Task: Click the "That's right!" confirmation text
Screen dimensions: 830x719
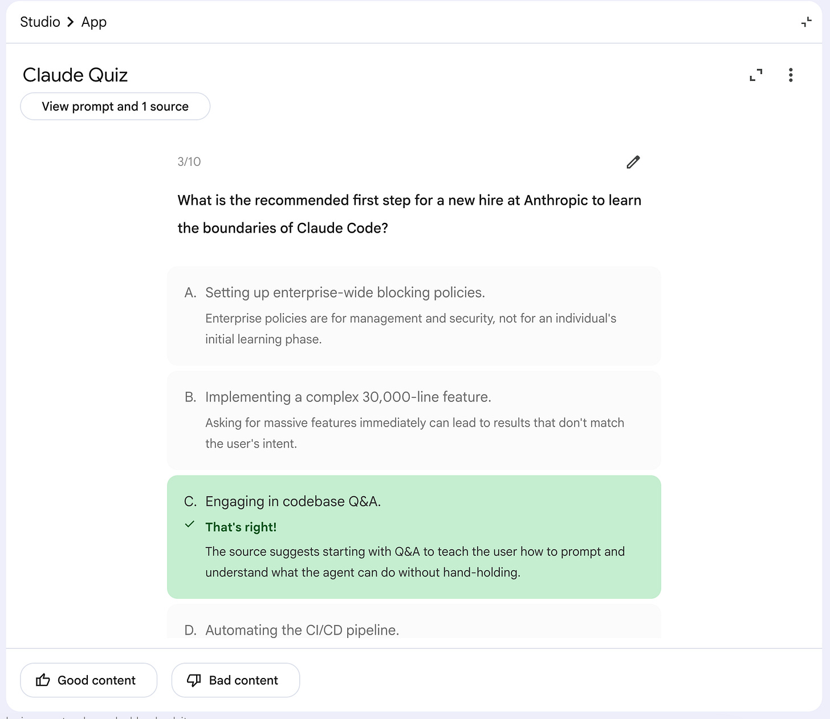Action: (x=241, y=527)
